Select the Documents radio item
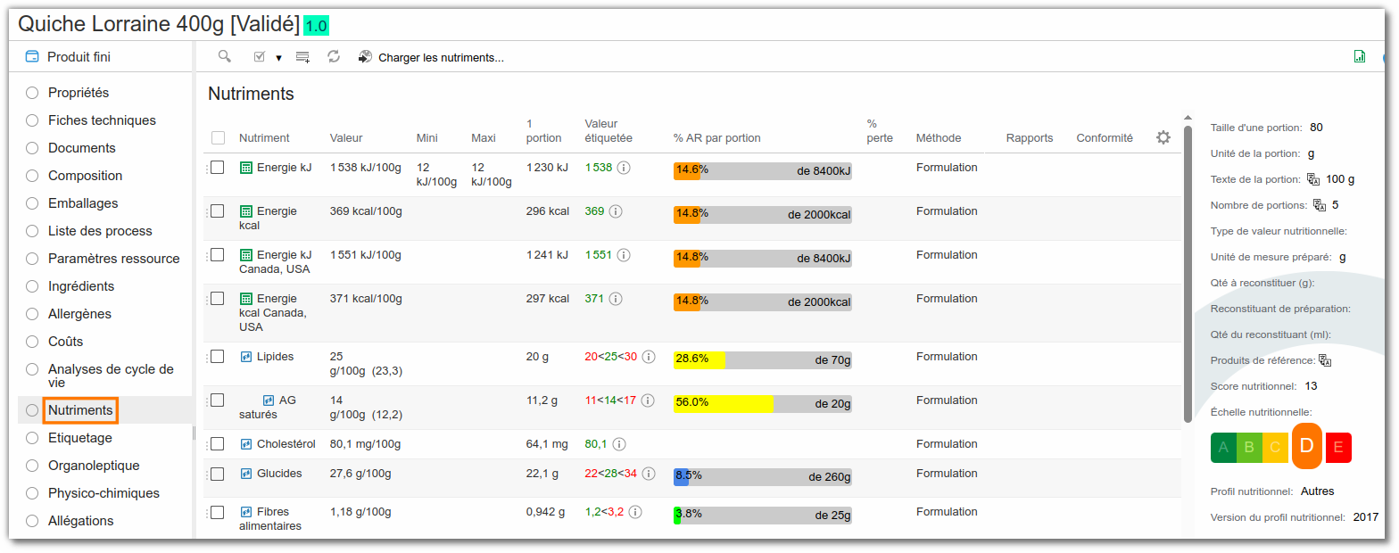The height and width of the screenshot is (553, 1399). [32, 148]
